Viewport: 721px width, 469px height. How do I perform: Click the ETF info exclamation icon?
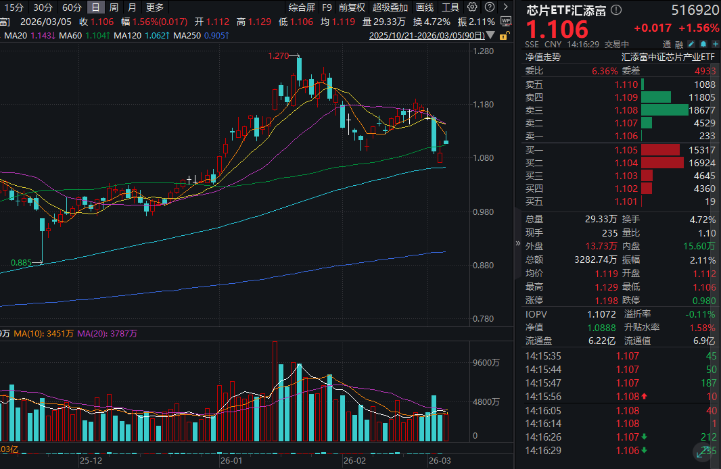coord(615,10)
